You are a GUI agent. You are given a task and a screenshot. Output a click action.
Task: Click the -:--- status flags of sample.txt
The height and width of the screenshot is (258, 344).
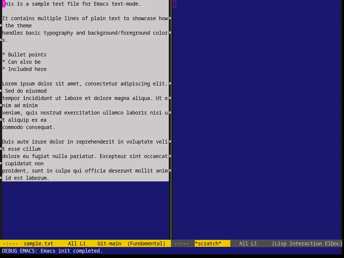pos(10,243)
